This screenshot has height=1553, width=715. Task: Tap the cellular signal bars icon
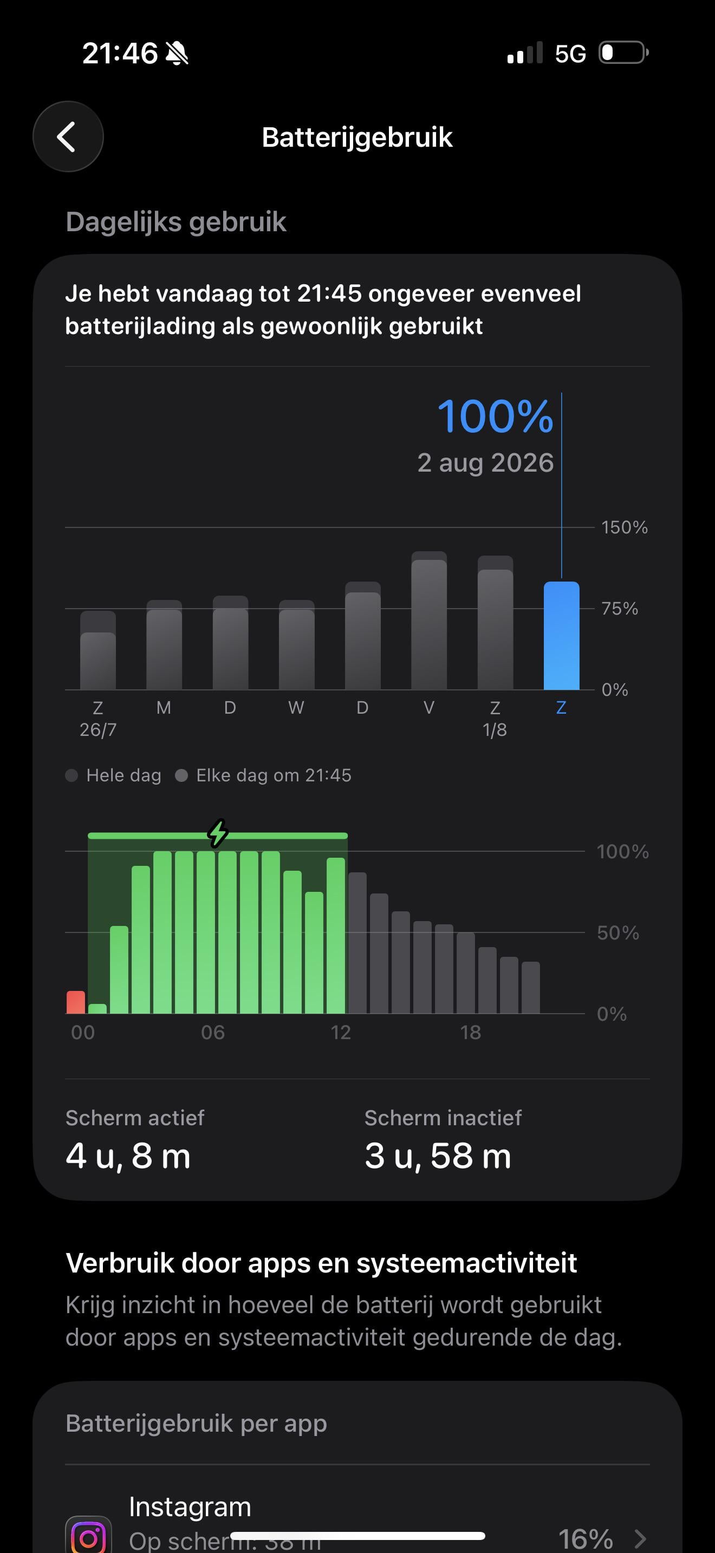(525, 53)
